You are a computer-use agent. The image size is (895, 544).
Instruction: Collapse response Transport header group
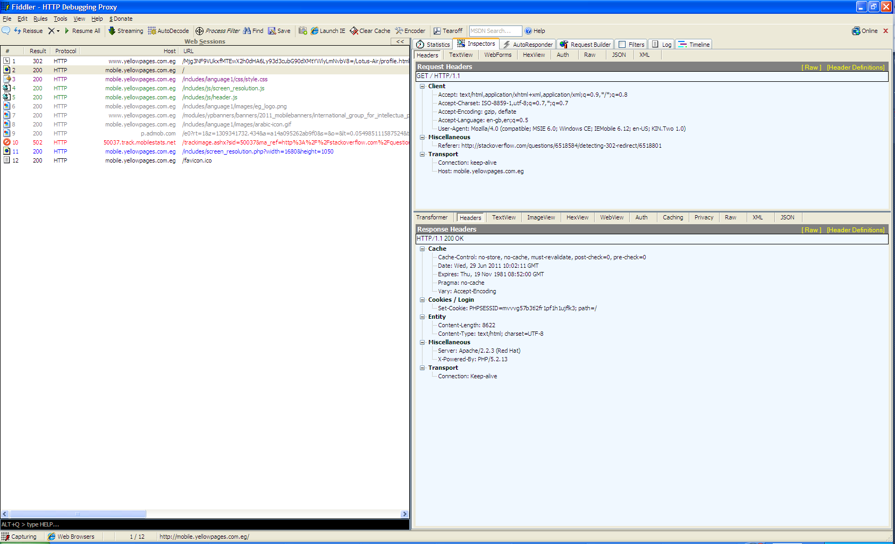423,368
